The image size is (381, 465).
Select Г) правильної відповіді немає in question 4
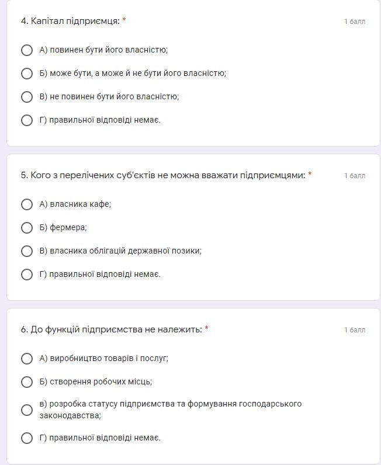(x=27, y=120)
